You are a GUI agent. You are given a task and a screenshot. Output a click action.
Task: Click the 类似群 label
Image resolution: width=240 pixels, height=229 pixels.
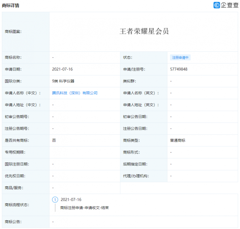130,81
